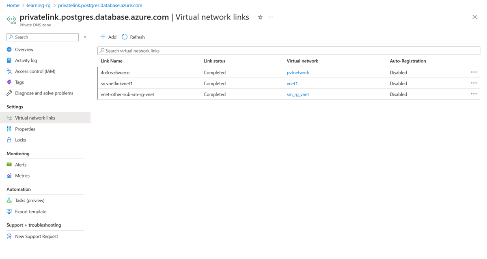Screen dimensions: 487x259
Task: Click the Tasks (preview) icon
Action: (9, 200)
